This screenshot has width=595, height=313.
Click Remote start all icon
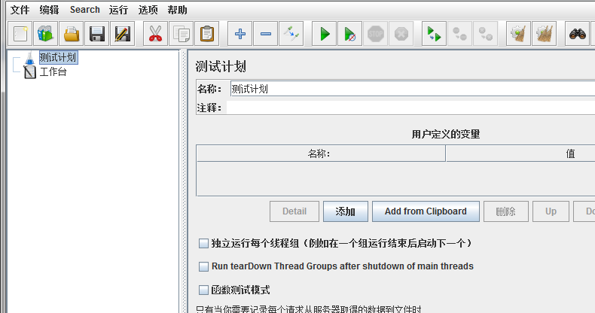click(x=434, y=34)
